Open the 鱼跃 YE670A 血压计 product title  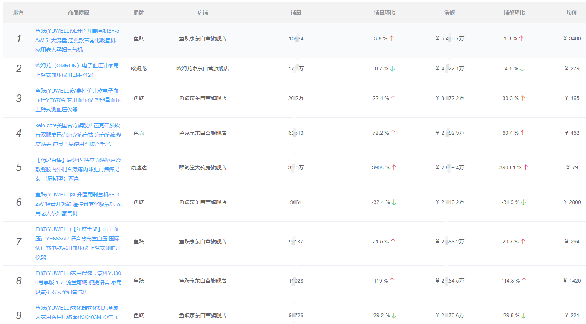(x=78, y=100)
